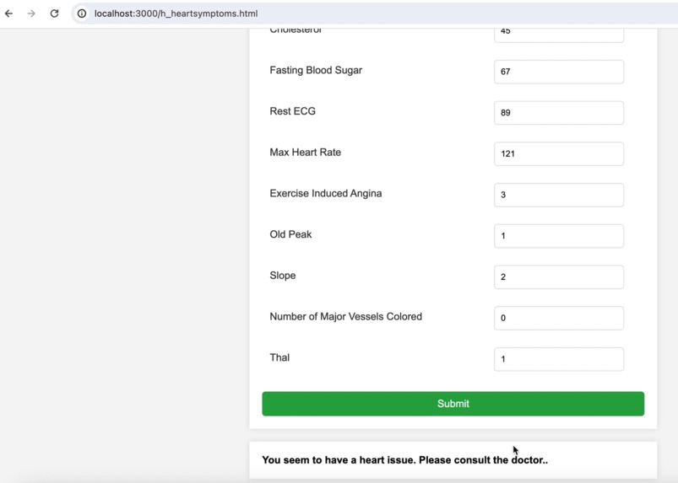This screenshot has width=678, height=483.
Task: Click the Old Peak label
Action: [290, 234]
